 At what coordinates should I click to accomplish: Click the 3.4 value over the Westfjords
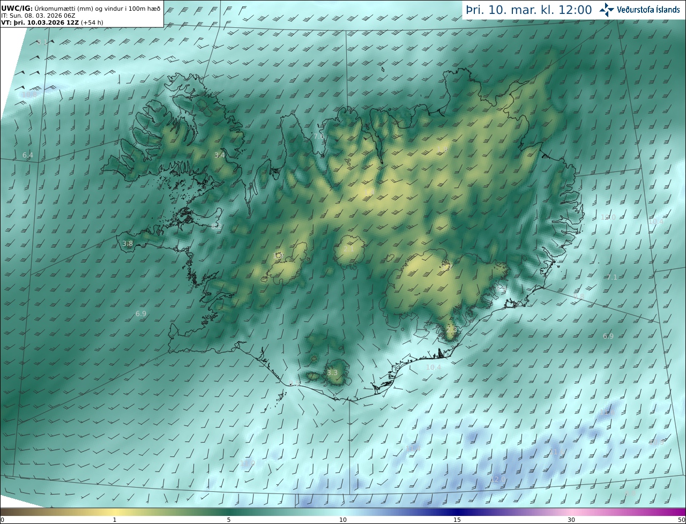pos(220,155)
